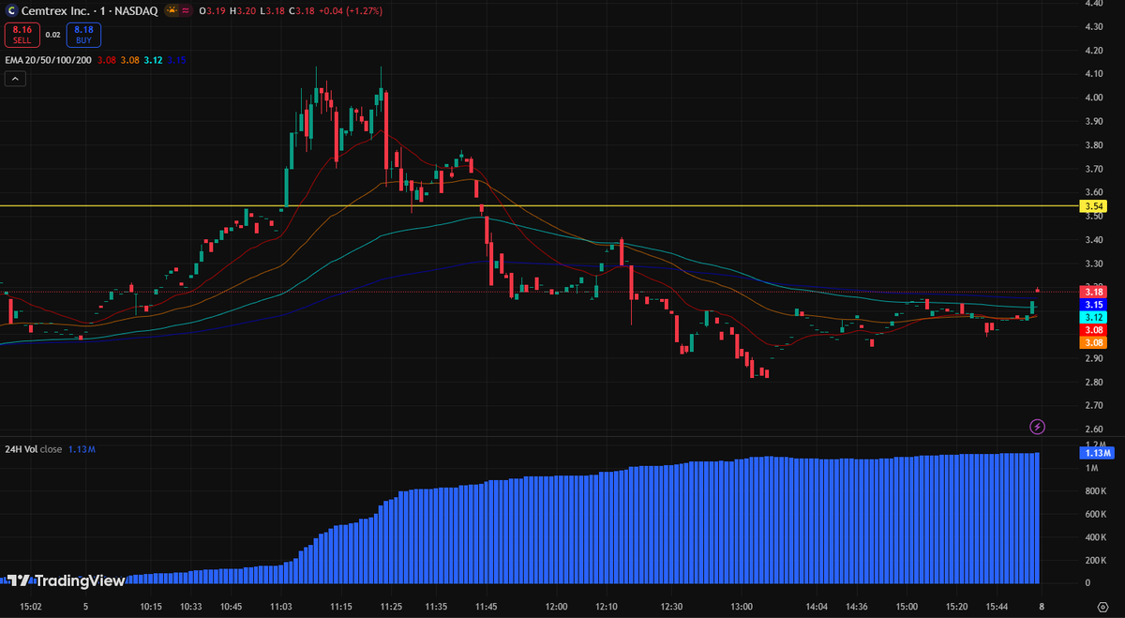The width and height of the screenshot is (1125, 618).
Task: Click the O3.19 open value
Action: tap(212, 10)
